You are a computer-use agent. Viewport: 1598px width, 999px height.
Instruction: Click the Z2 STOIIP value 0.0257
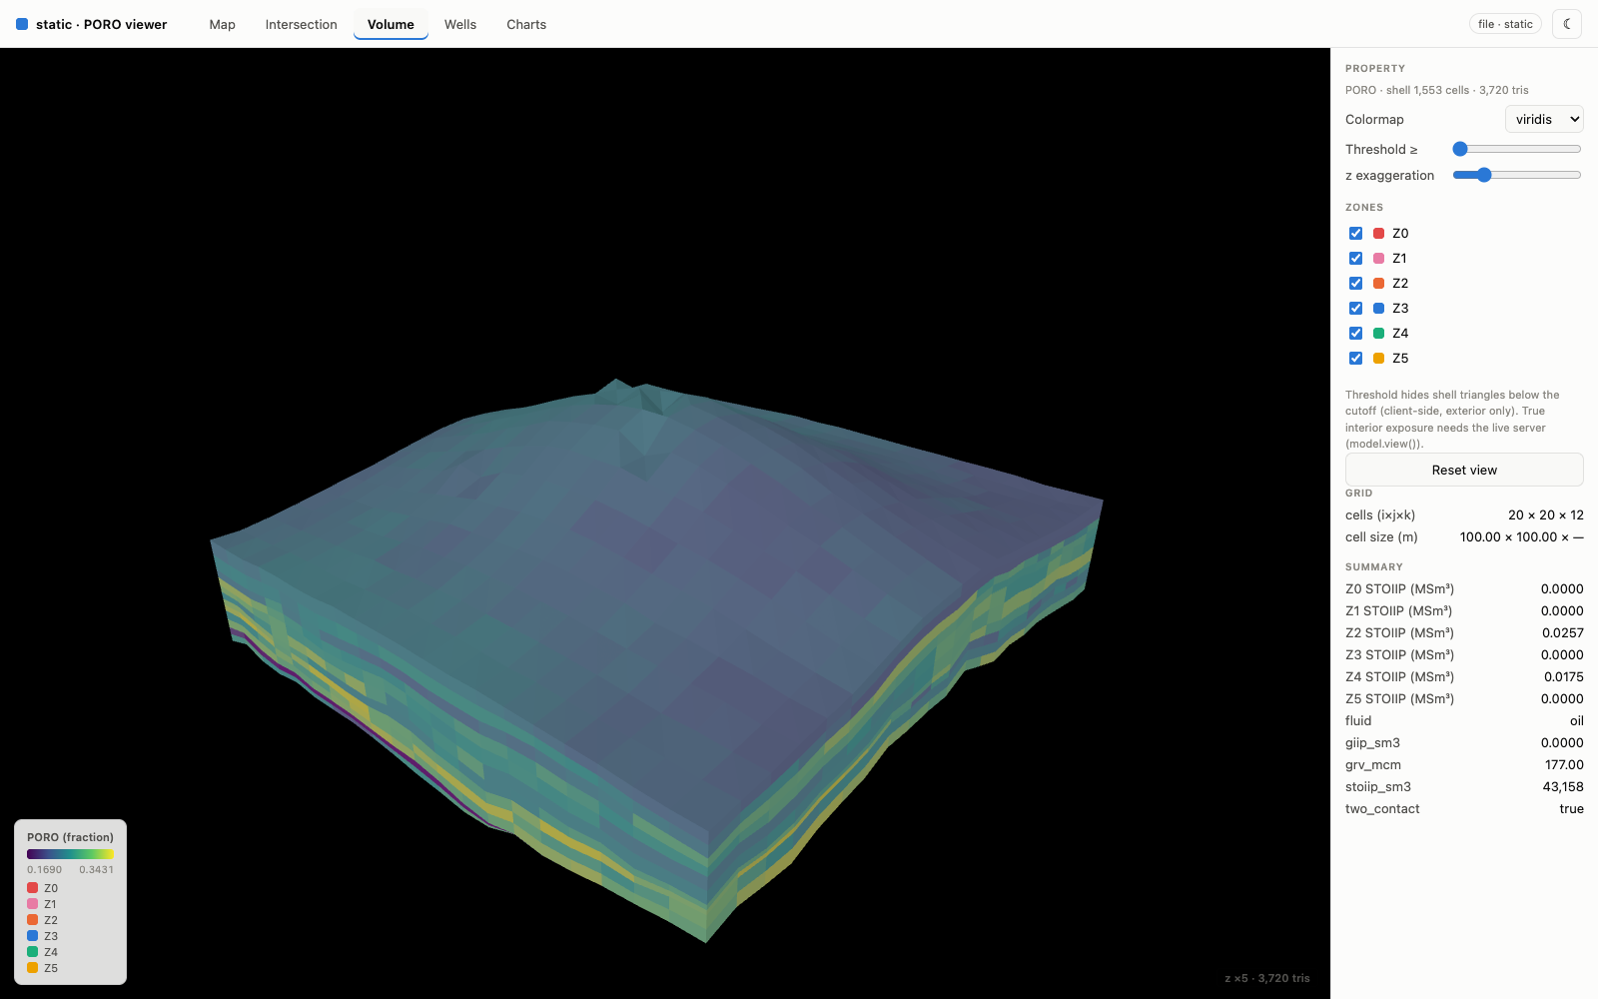pos(1562,632)
